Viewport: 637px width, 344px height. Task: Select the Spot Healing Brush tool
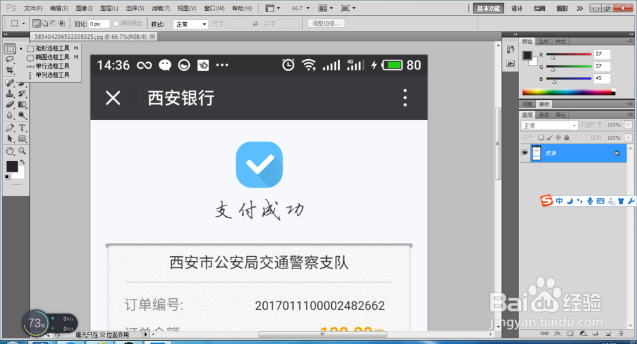[10, 83]
